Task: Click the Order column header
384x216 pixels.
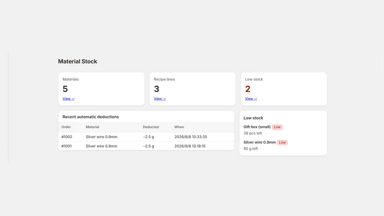Action: click(66, 127)
